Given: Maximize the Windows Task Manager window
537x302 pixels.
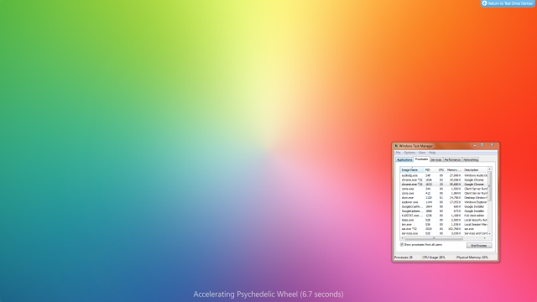Looking at the screenshot, I should (482, 145).
